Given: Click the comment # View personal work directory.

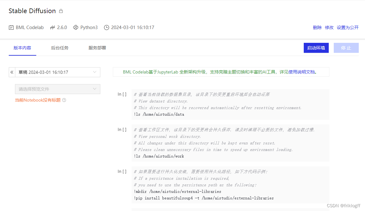Looking at the screenshot, I should coord(167,137).
